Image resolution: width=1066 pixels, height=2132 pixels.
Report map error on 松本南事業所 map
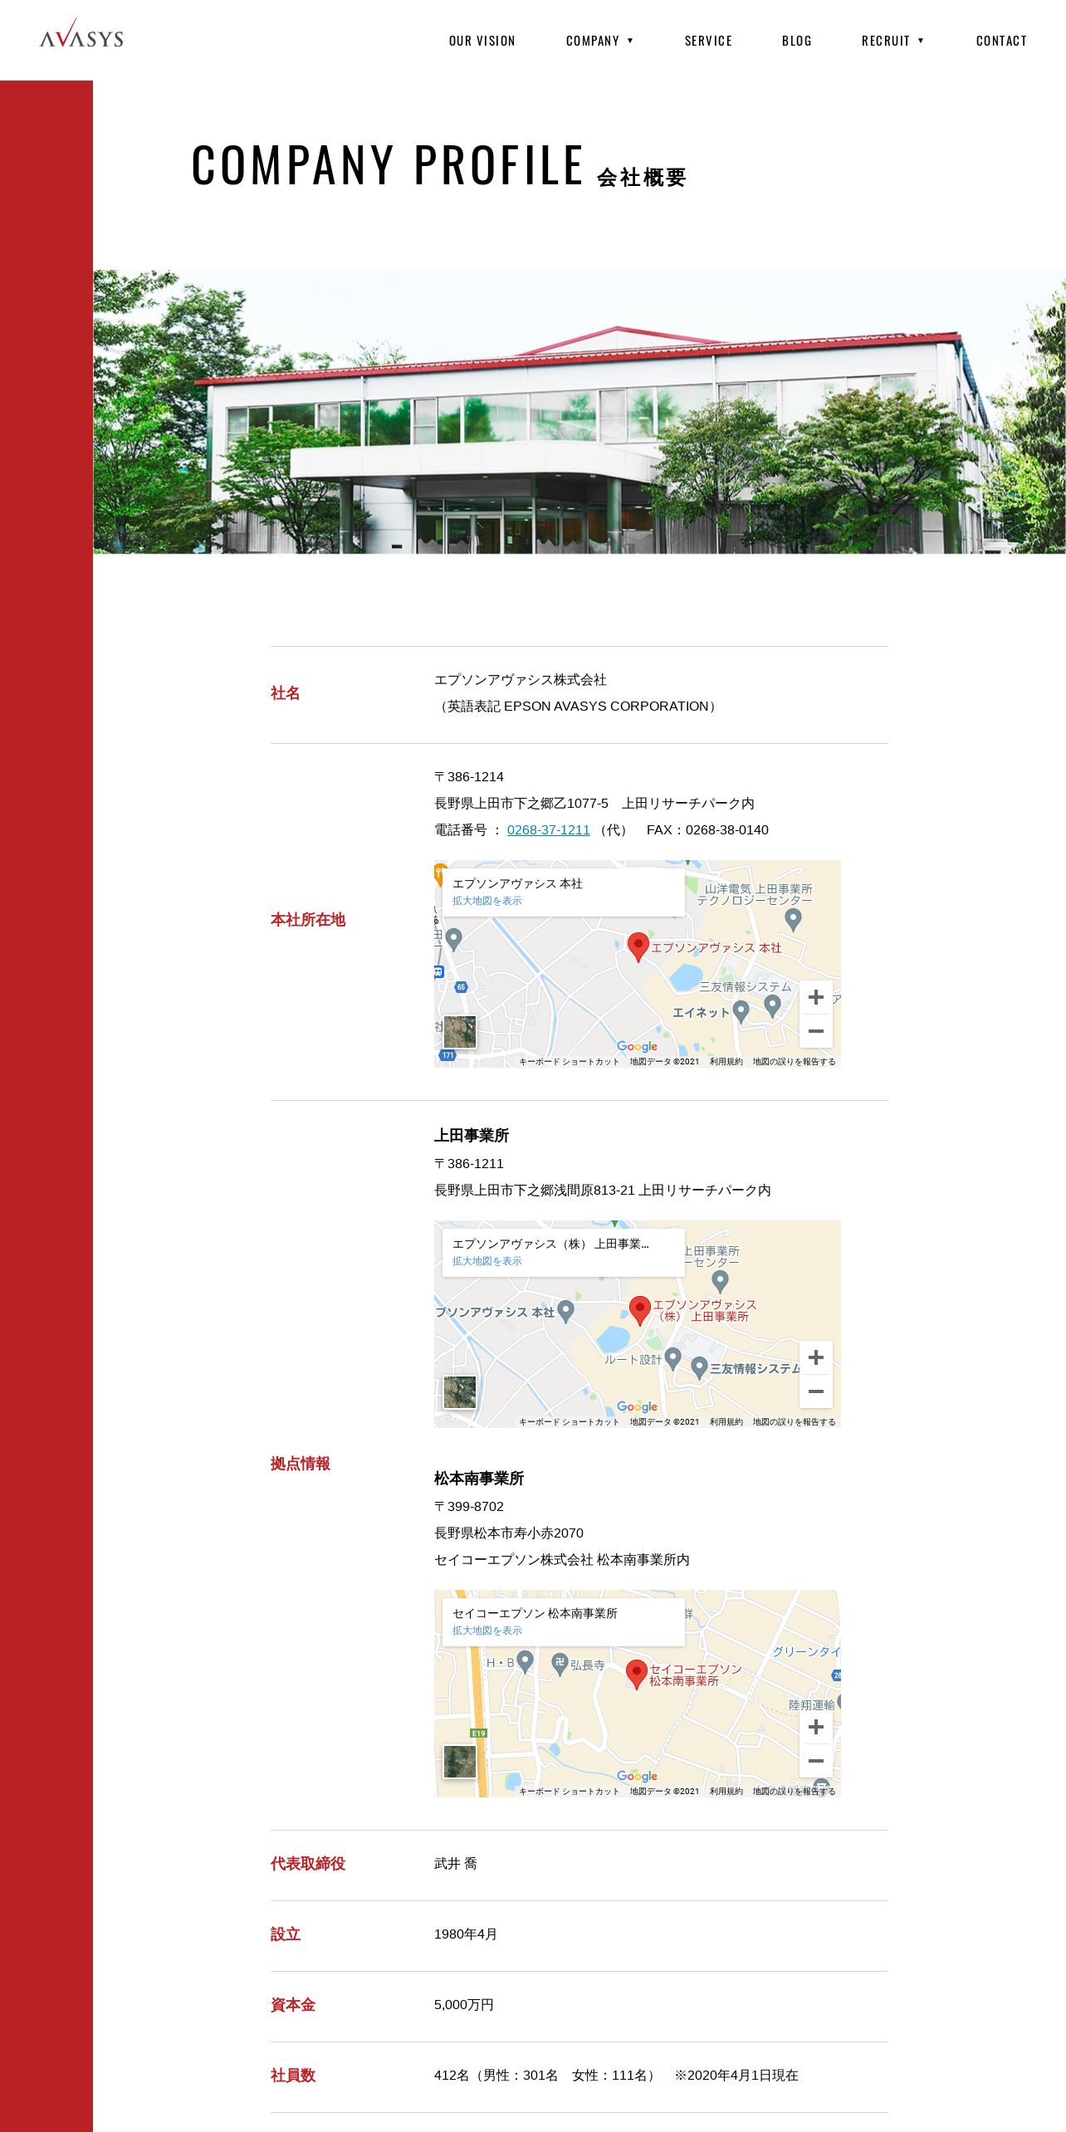click(794, 1791)
